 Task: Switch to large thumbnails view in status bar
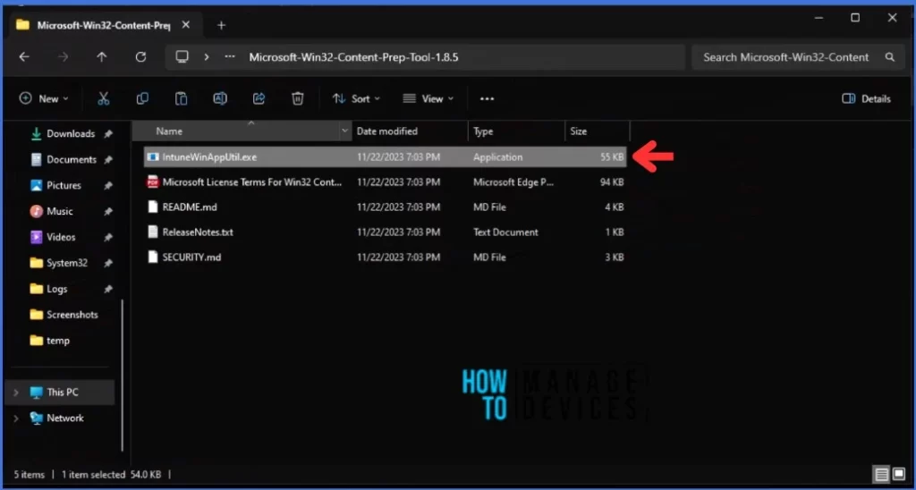coord(898,474)
